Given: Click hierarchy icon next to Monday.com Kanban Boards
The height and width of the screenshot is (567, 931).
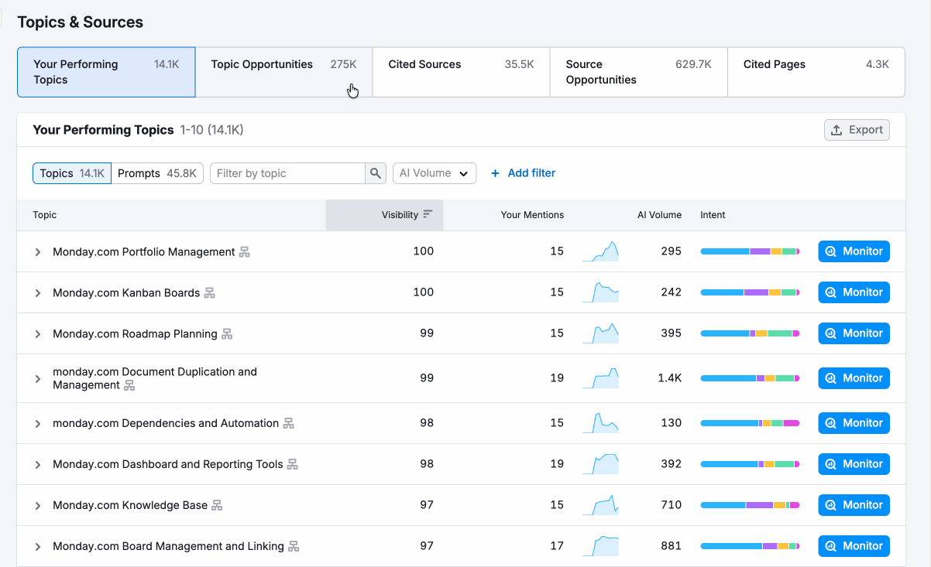Looking at the screenshot, I should coord(209,293).
